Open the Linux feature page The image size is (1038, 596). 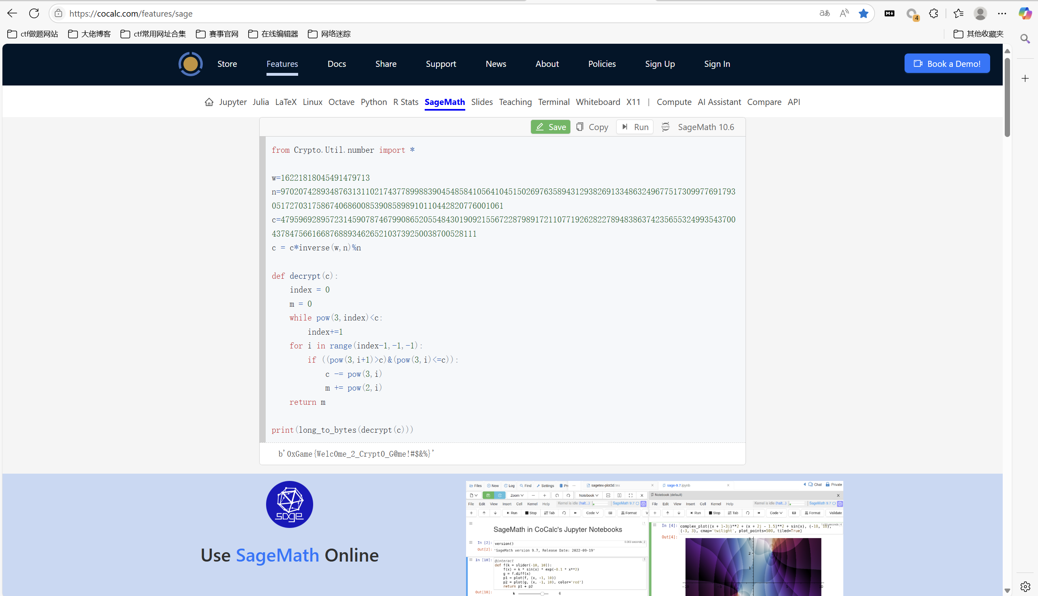tap(312, 102)
